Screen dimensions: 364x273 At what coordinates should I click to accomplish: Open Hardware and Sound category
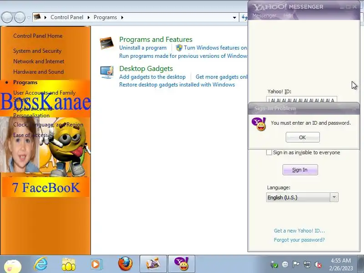click(38, 72)
